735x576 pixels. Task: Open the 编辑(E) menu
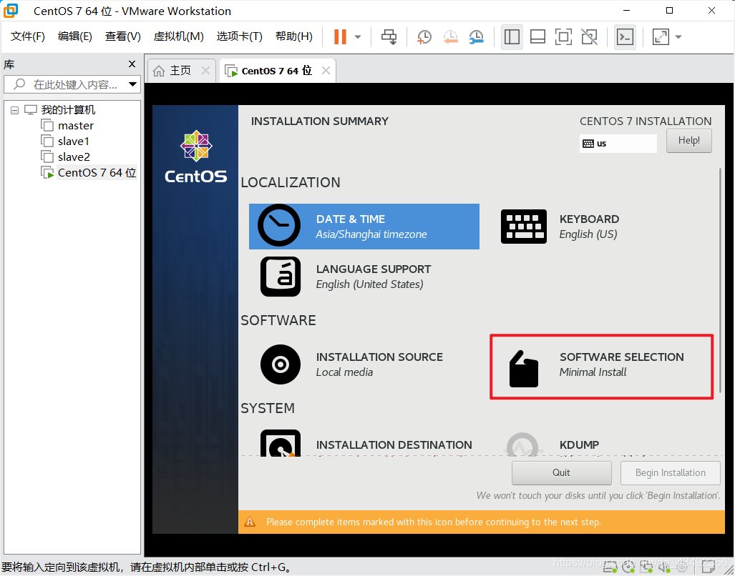click(75, 36)
